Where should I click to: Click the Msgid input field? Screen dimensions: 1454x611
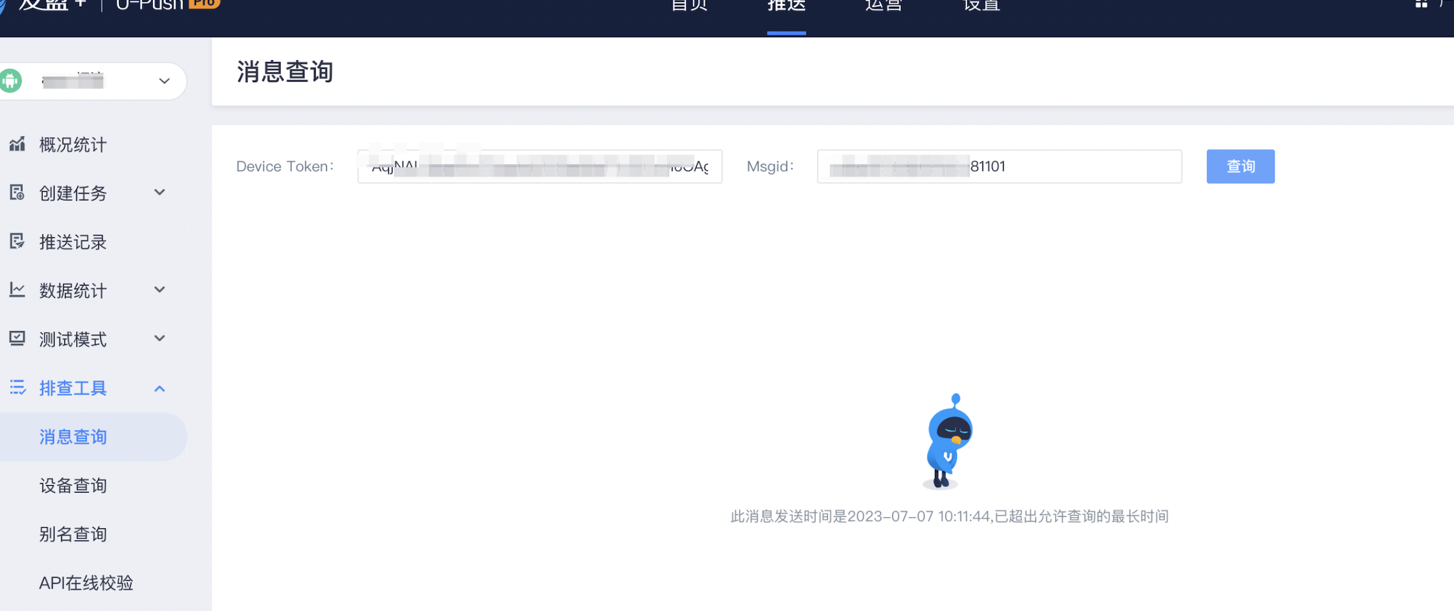pos(999,167)
